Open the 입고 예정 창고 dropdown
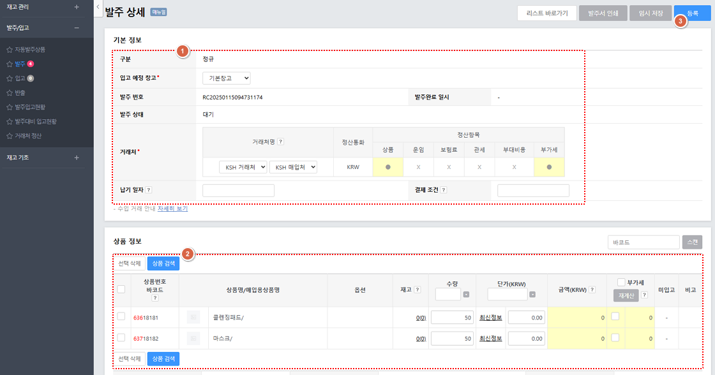 pos(227,78)
